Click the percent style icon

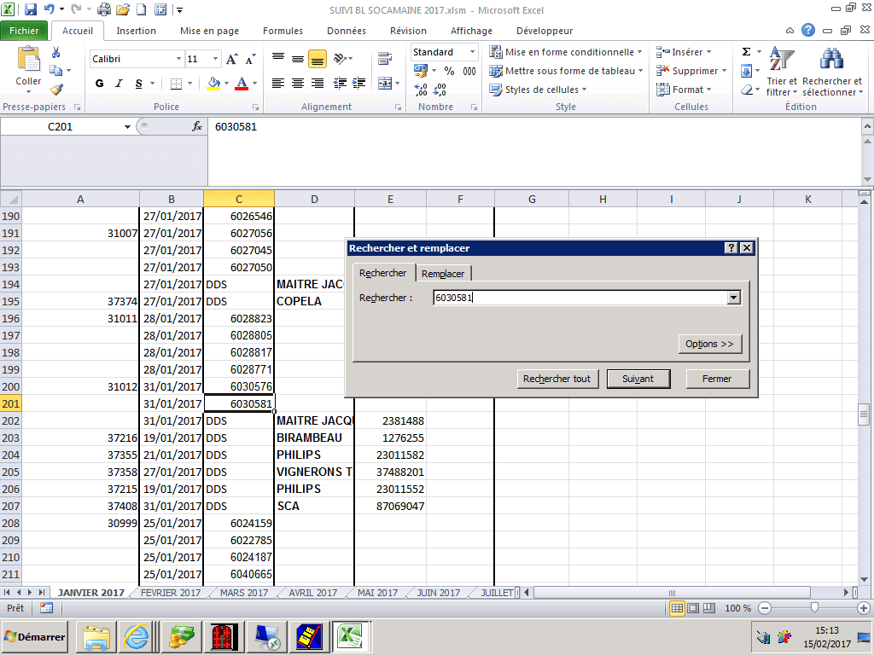[x=449, y=72]
